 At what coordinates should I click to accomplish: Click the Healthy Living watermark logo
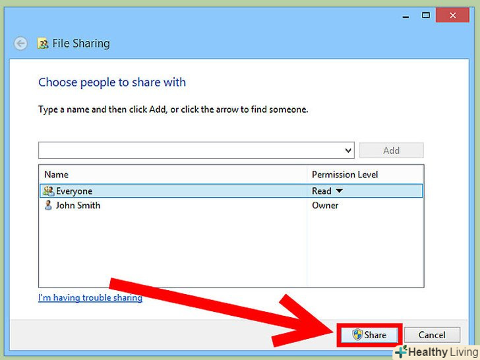436,352
